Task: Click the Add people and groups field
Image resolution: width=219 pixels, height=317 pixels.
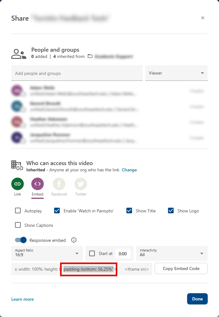Action: pyautogui.click(x=77, y=73)
